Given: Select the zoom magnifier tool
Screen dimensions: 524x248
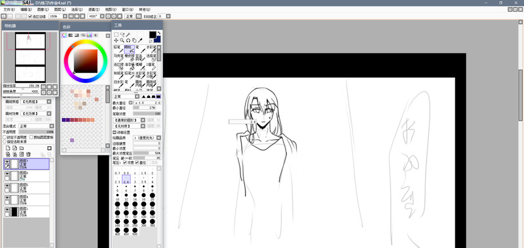Looking at the screenshot, I should coord(122,40).
